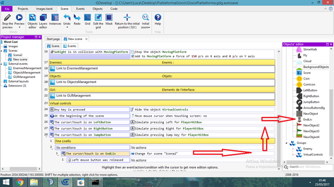This screenshot has width=334, height=187.
Task: Select the EndLiv object
Action: coord(307,119)
